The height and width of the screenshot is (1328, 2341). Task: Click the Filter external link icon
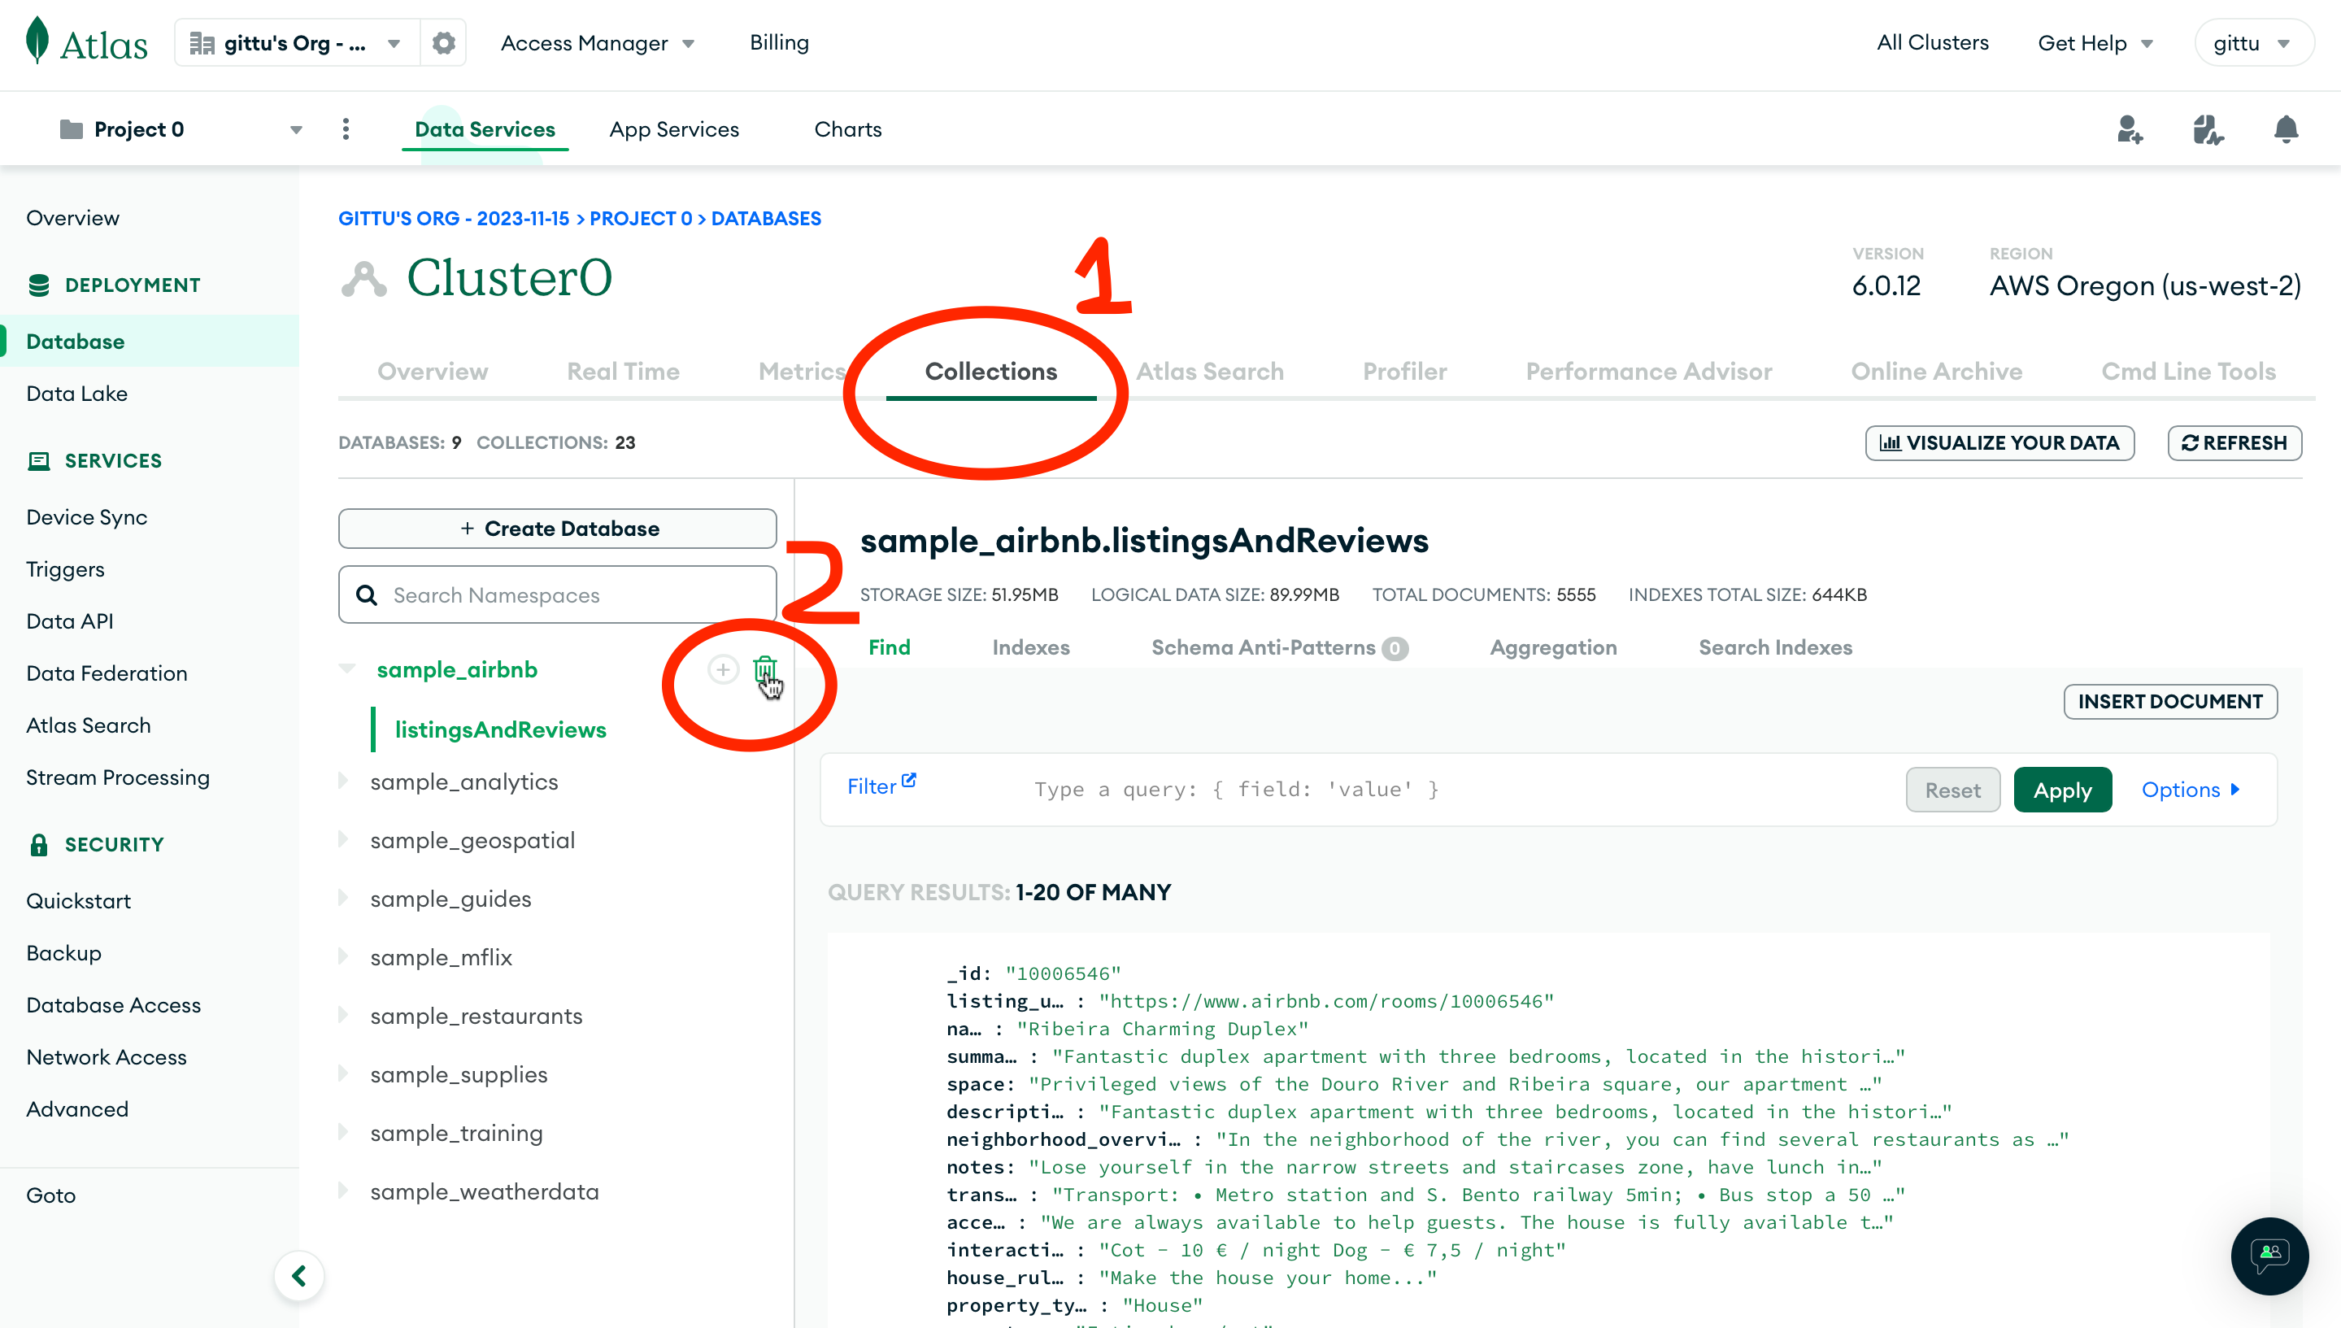click(x=908, y=781)
